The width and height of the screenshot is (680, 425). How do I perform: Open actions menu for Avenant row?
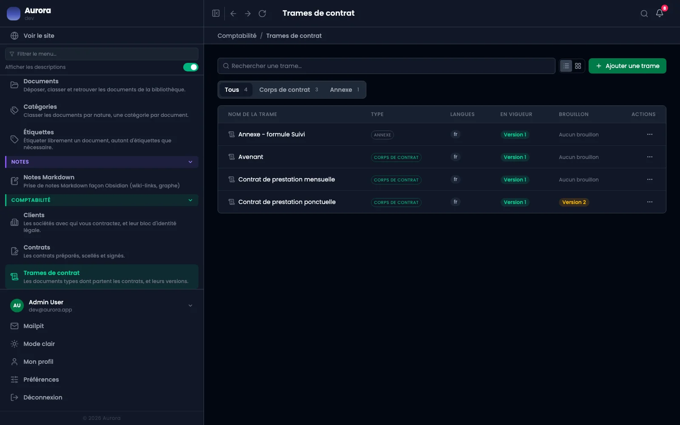(650, 157)
